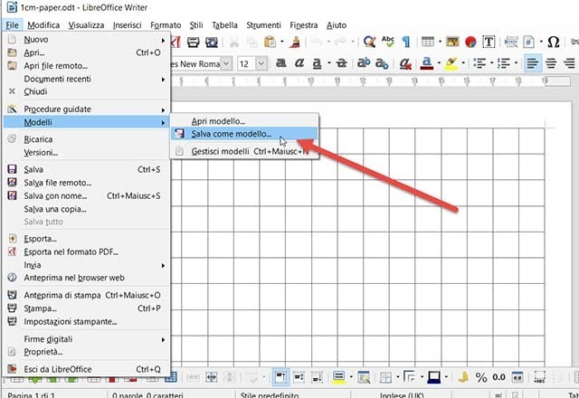
Task: Toggle Italic formatting button
Action: tap(299, 63)
